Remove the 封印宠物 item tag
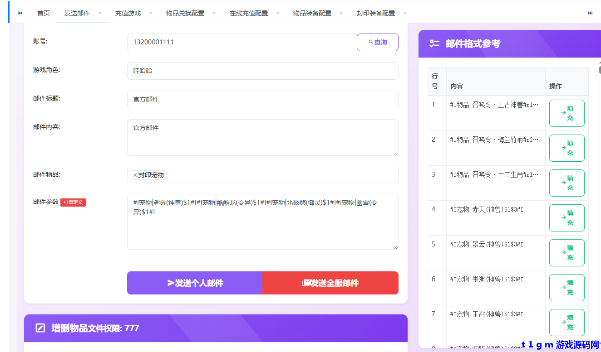 click(x=135, y=174)
